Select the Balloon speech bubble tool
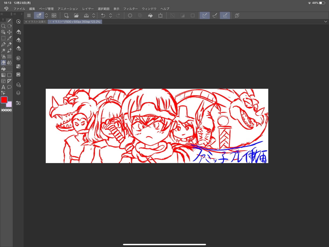Screen dimensions: 329x247 coord(9,87)
